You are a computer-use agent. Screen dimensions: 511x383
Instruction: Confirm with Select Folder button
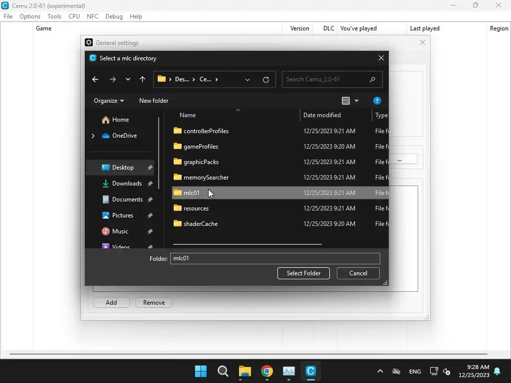click(x=303, y=273)
